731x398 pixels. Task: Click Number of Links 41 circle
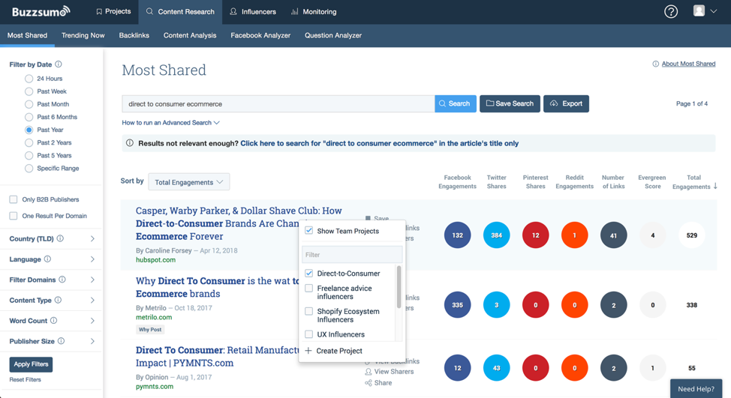(613, 235)
